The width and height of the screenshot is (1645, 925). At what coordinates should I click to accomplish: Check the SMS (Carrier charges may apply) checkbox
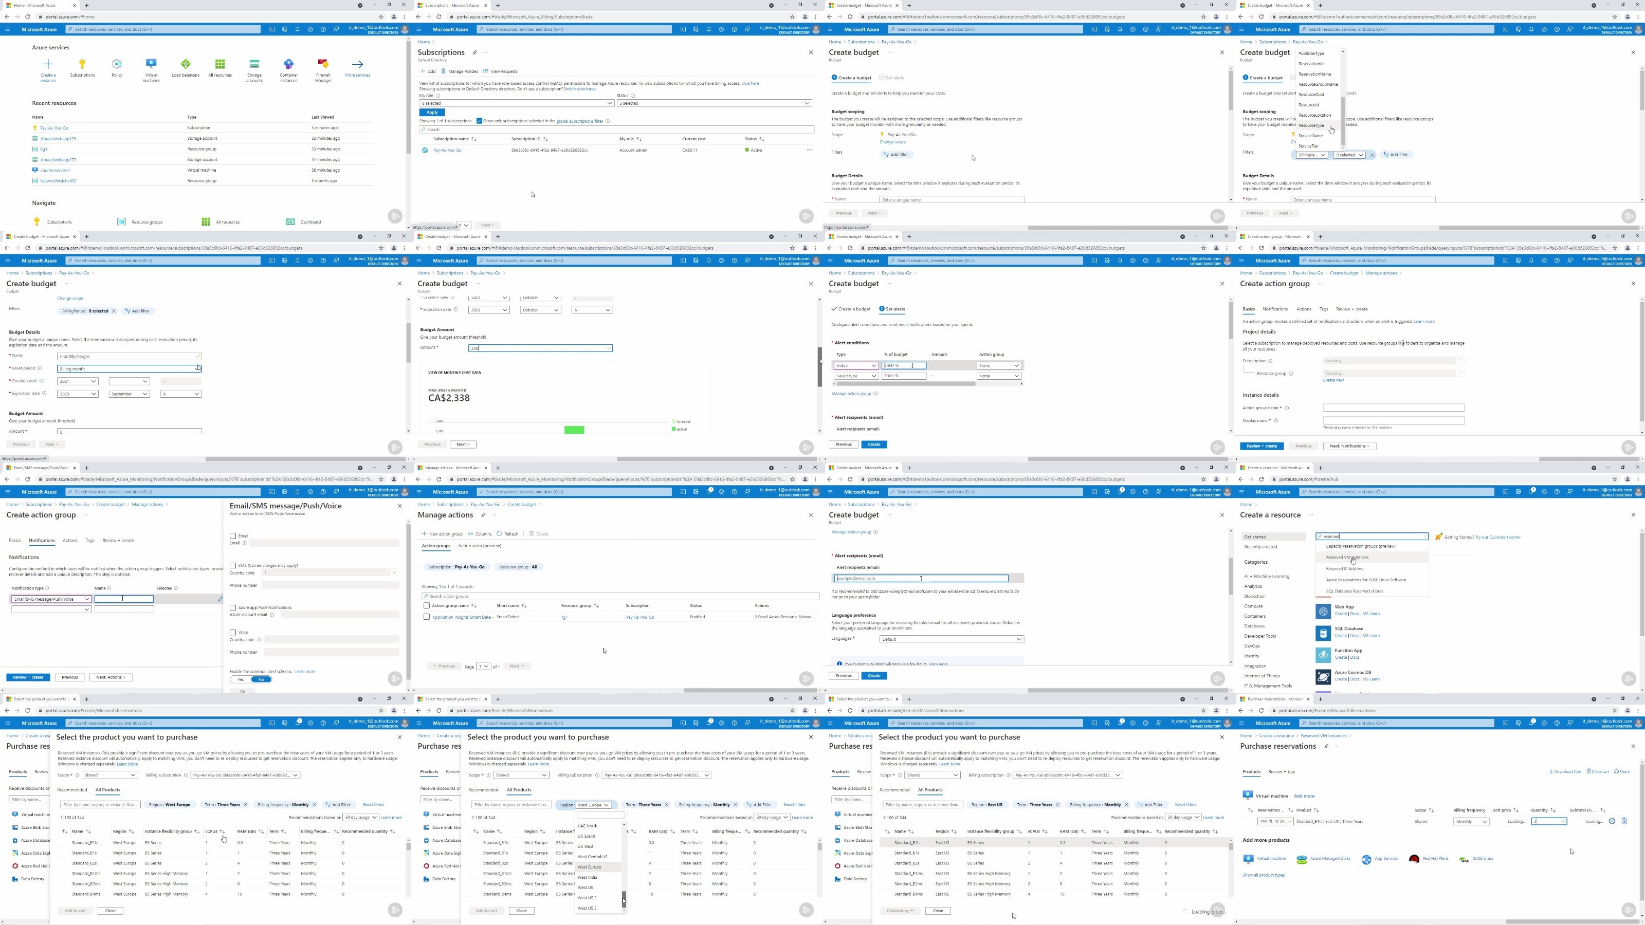pyautogui.click(x=233, y=566)
